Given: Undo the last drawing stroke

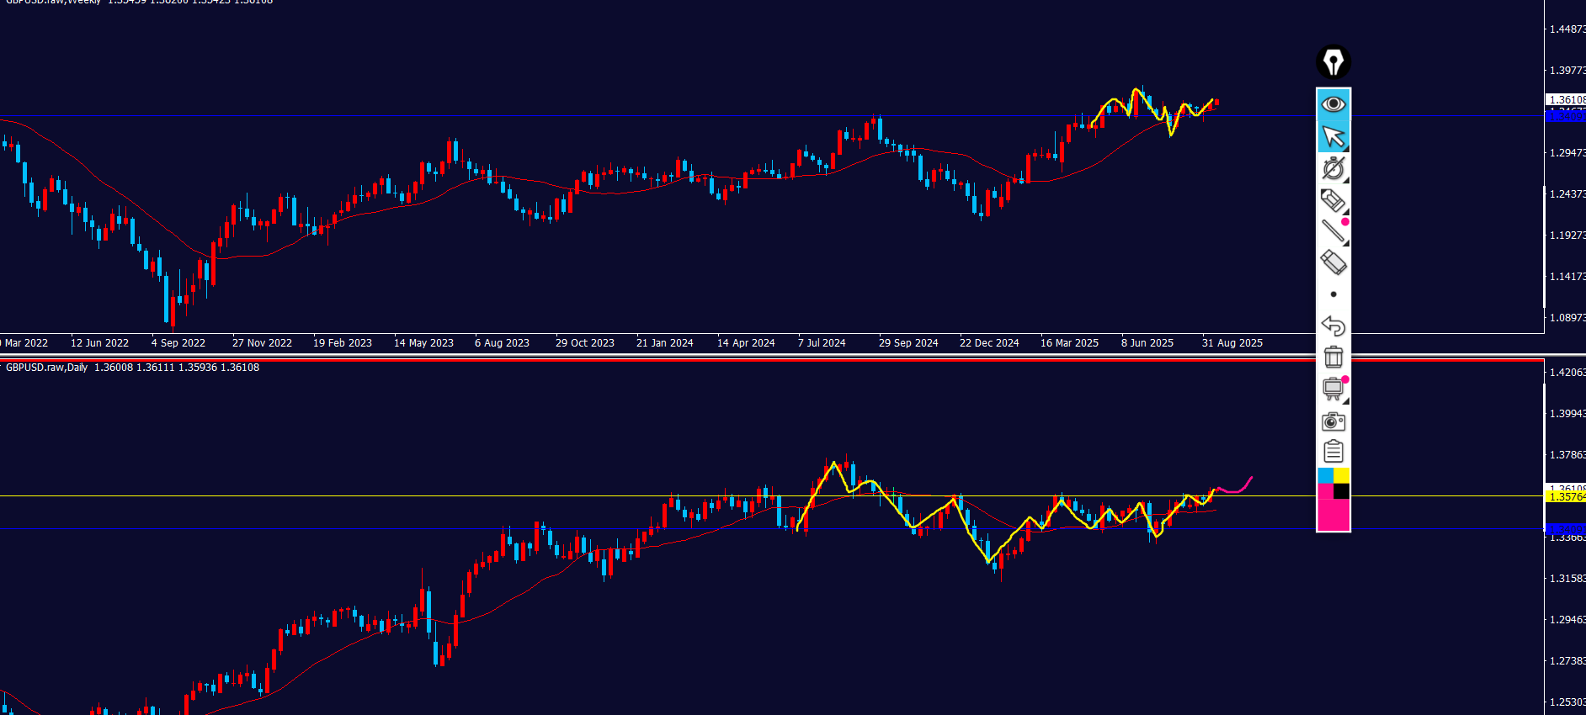Looking at the screenshot, I should click(1333, 326).
